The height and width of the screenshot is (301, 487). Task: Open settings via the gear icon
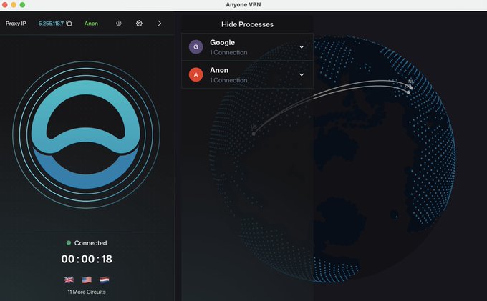139,24
